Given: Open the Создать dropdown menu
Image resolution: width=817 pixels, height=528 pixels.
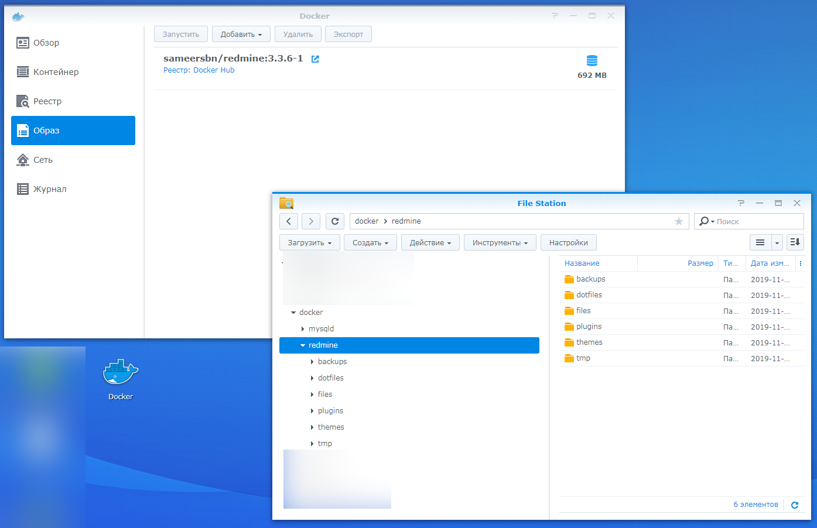Looking at the screenshot, I should coord(370,242).
